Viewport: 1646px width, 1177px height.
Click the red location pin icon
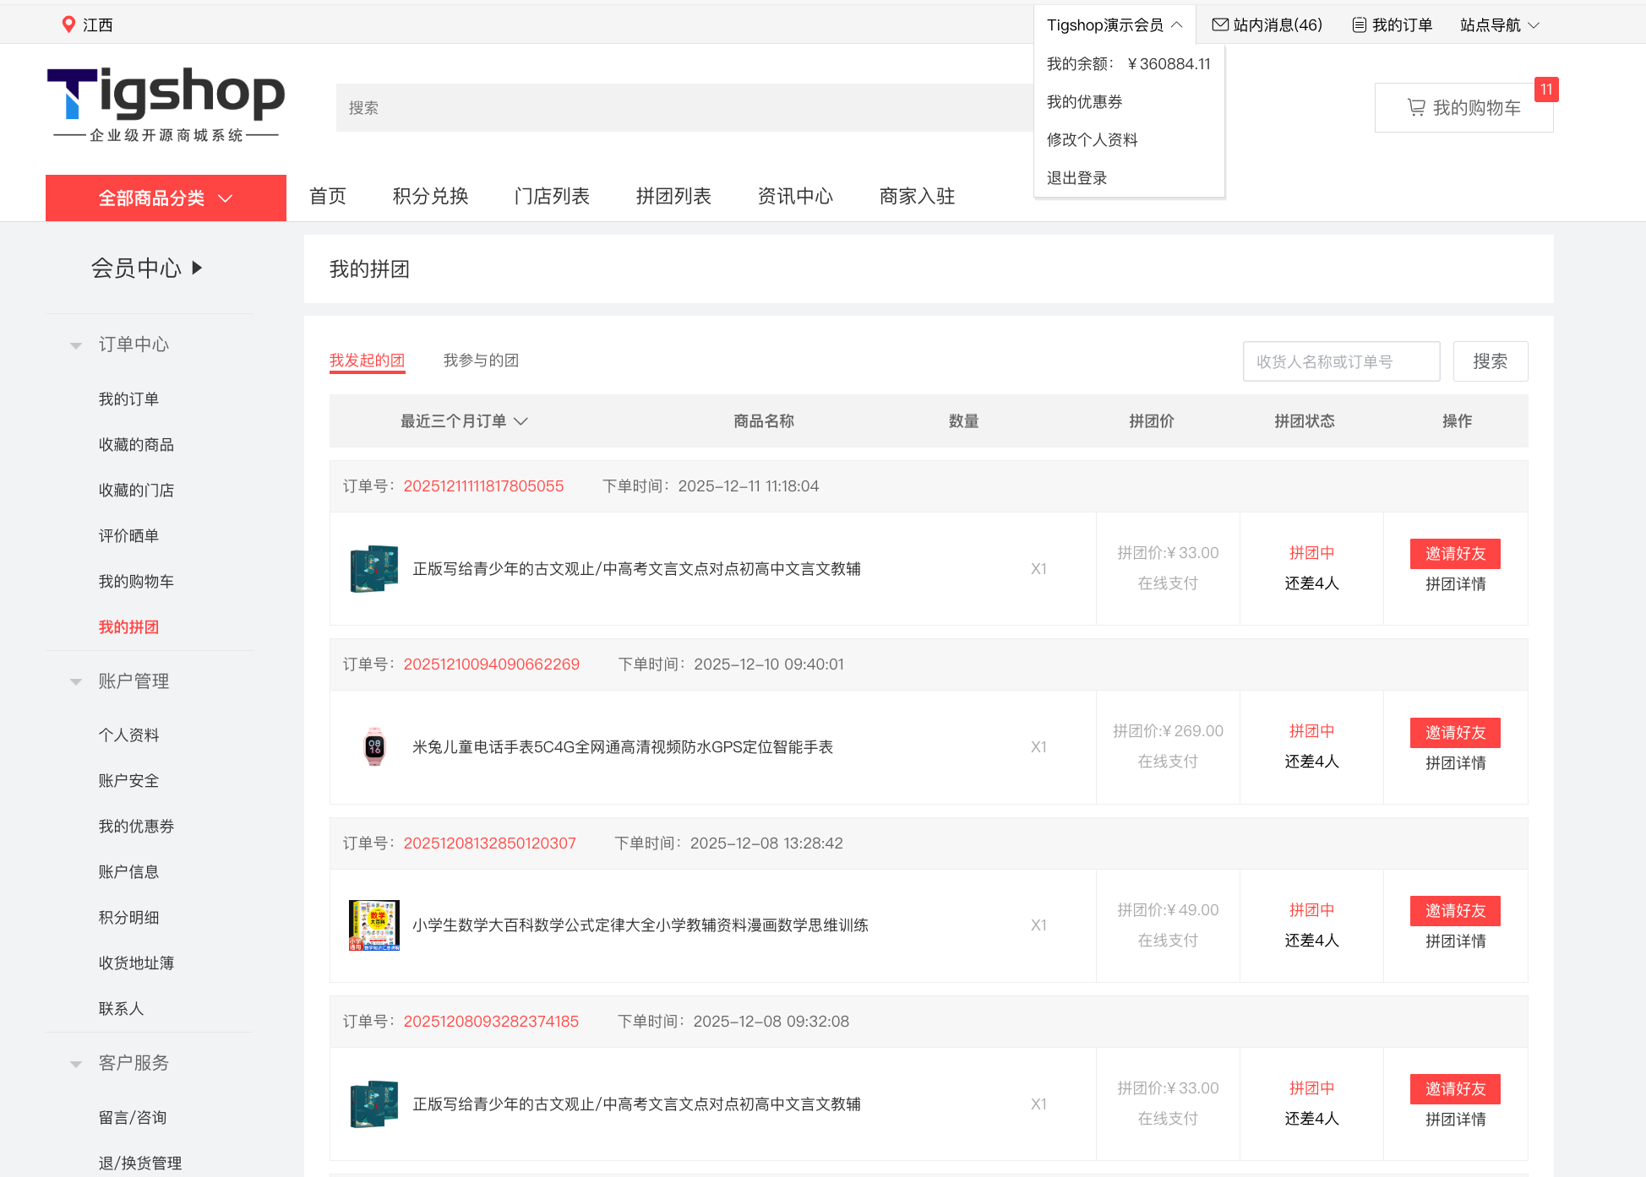(68, 24)
